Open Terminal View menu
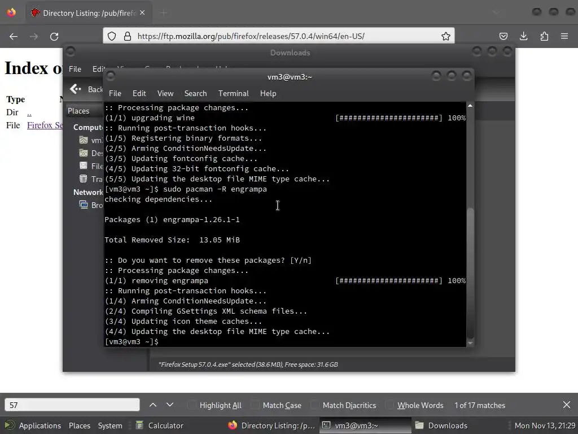The width and height of the screenshot is (578, 434). [x=165, y=93]
